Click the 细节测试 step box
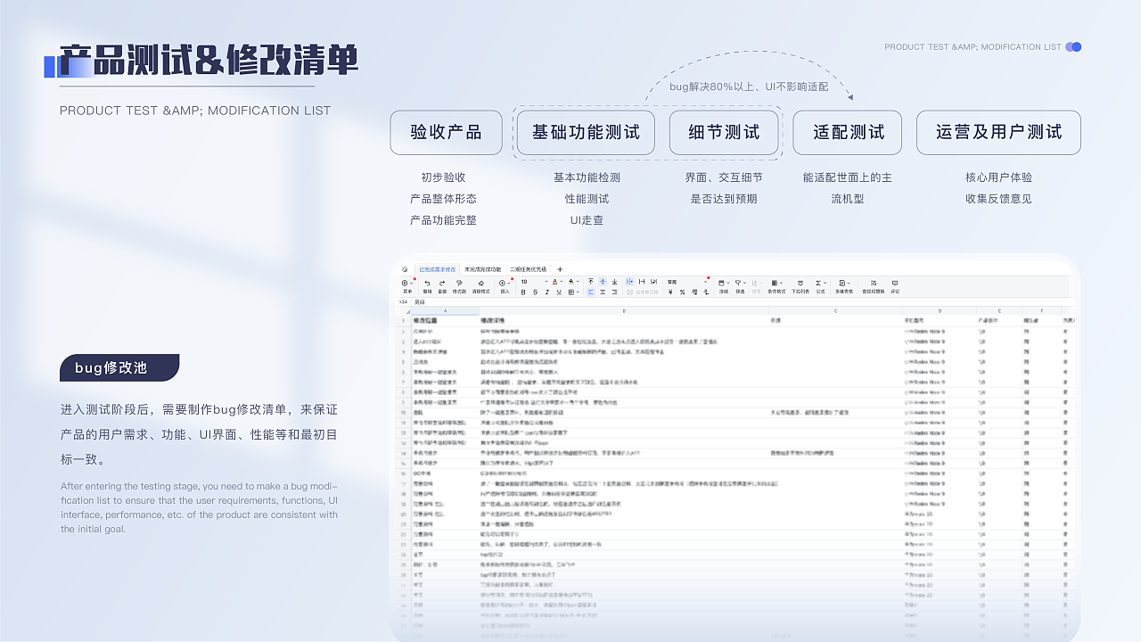1141x642 pixels. (x=724, y=132)
